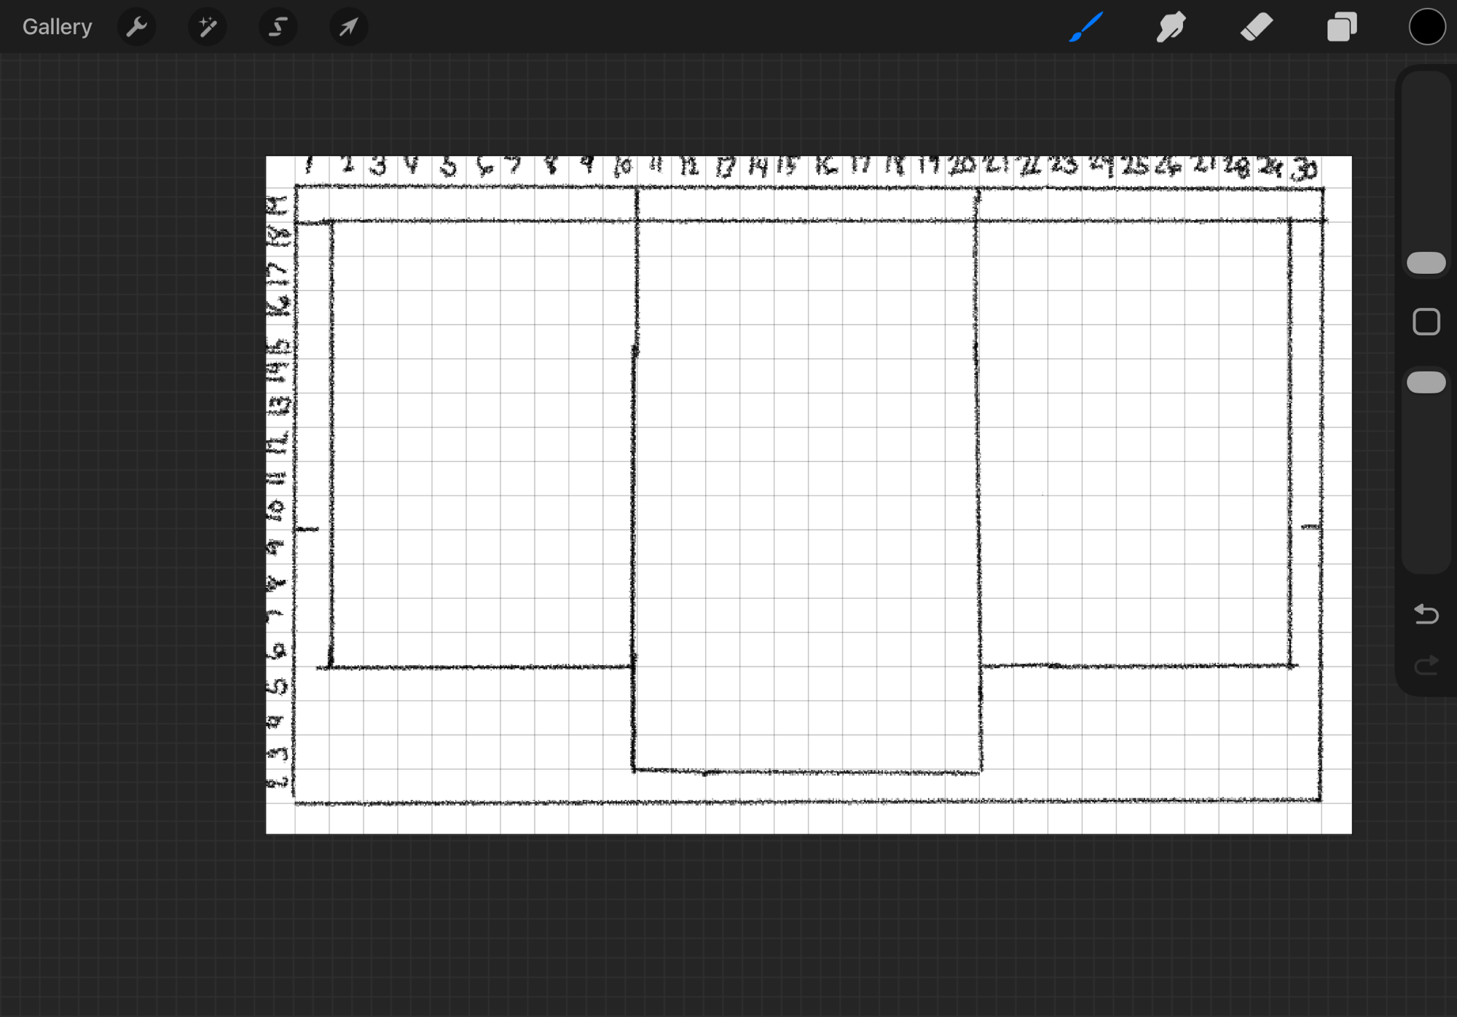Tap the handwritten number 30 on canvas
Screen dimensions: 1457x1017
pyautogui.click(x=1304, y=170)
